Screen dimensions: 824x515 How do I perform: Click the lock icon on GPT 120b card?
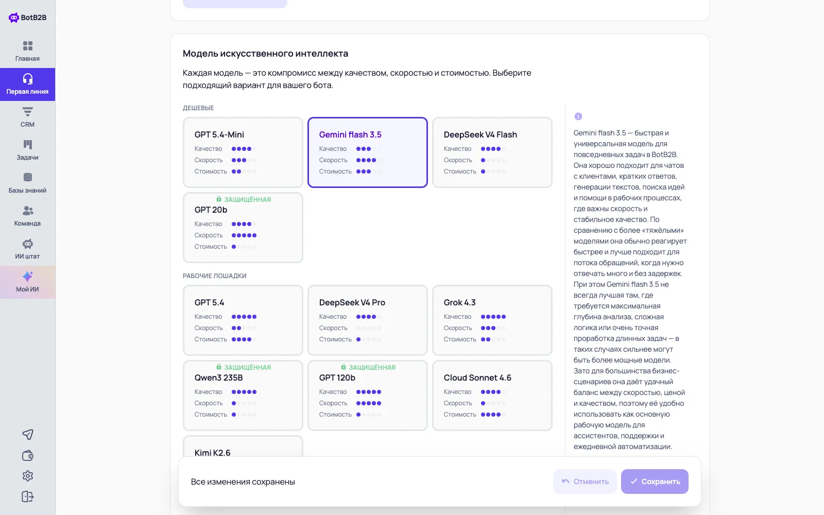click(344, 367)
